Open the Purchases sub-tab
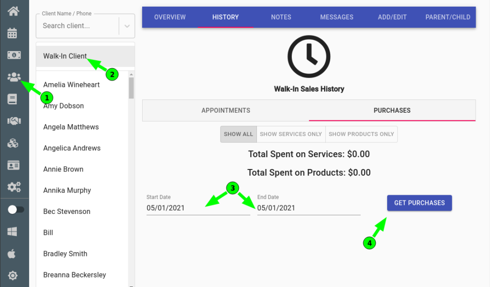The height and width of the screenshot is (287, 490). [x=392, y=110]
